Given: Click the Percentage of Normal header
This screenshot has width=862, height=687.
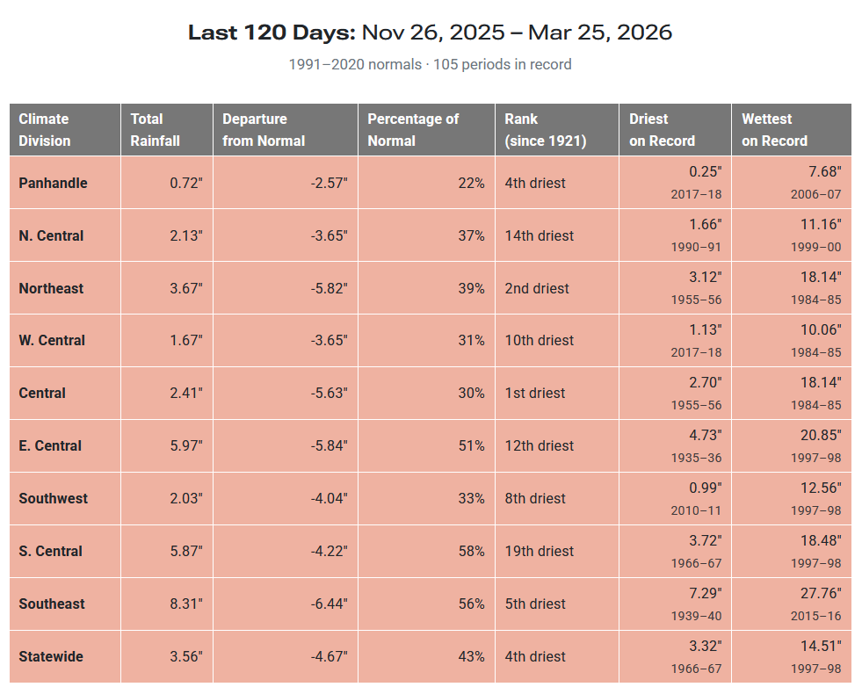Looking at the screenshot, I should (x=413, y=129).
